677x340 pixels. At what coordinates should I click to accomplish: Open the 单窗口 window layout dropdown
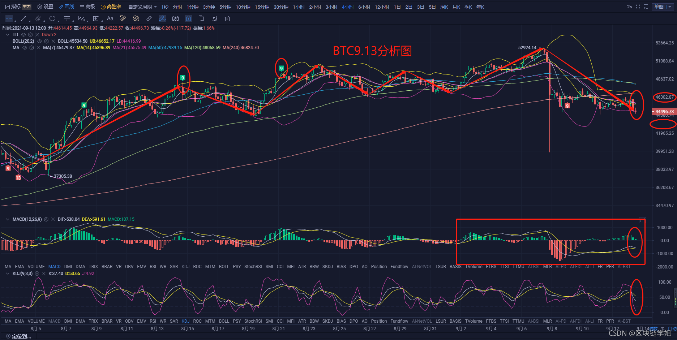pos(663,7)
